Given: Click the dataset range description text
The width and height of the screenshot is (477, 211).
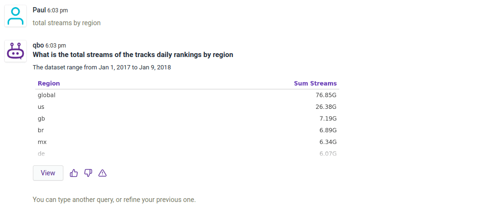Looking at the screenshot, I should click(101, 67).
